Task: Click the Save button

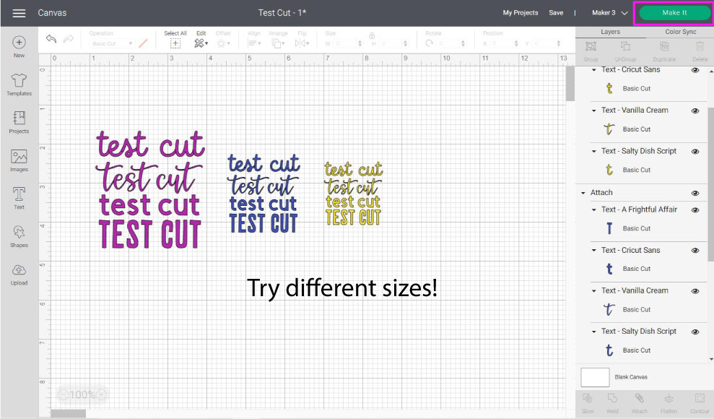Action: (x=556, y=13)
